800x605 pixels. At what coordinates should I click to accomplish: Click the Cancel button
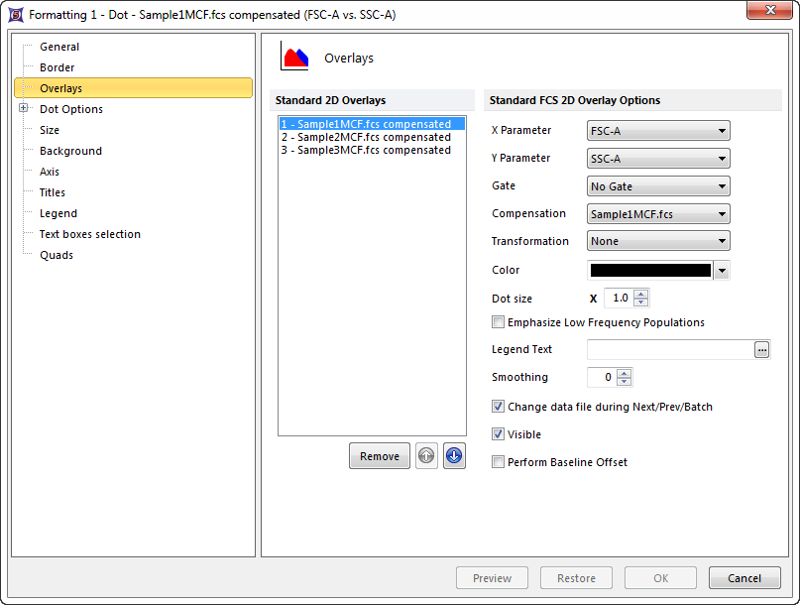point(743,578)
